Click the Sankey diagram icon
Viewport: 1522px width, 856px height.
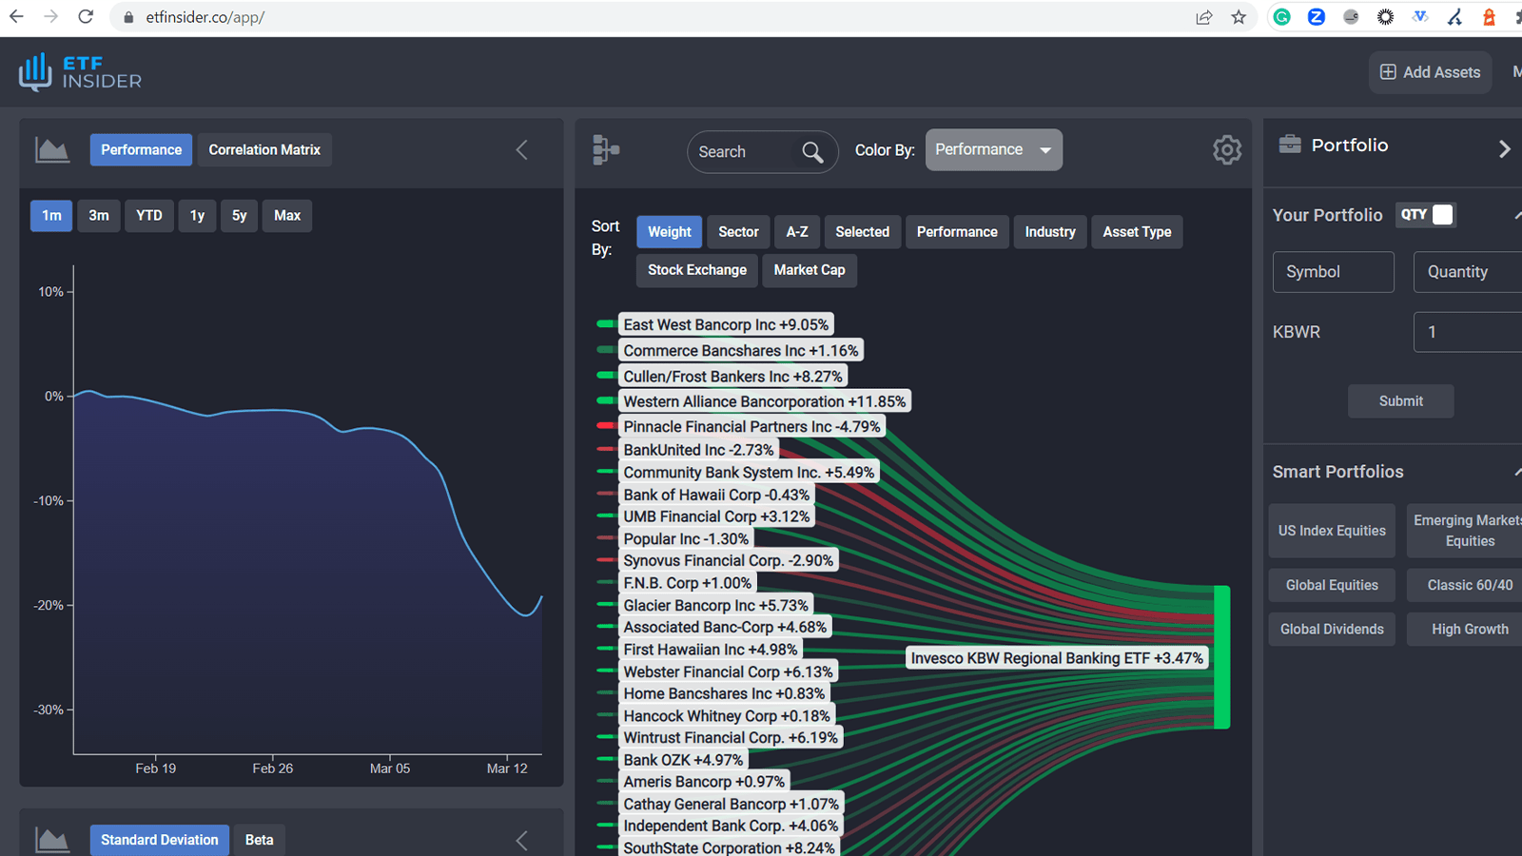click(606, 149)
